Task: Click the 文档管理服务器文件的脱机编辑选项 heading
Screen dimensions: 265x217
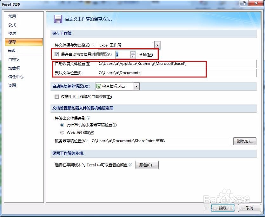Action: coord(83,108)
